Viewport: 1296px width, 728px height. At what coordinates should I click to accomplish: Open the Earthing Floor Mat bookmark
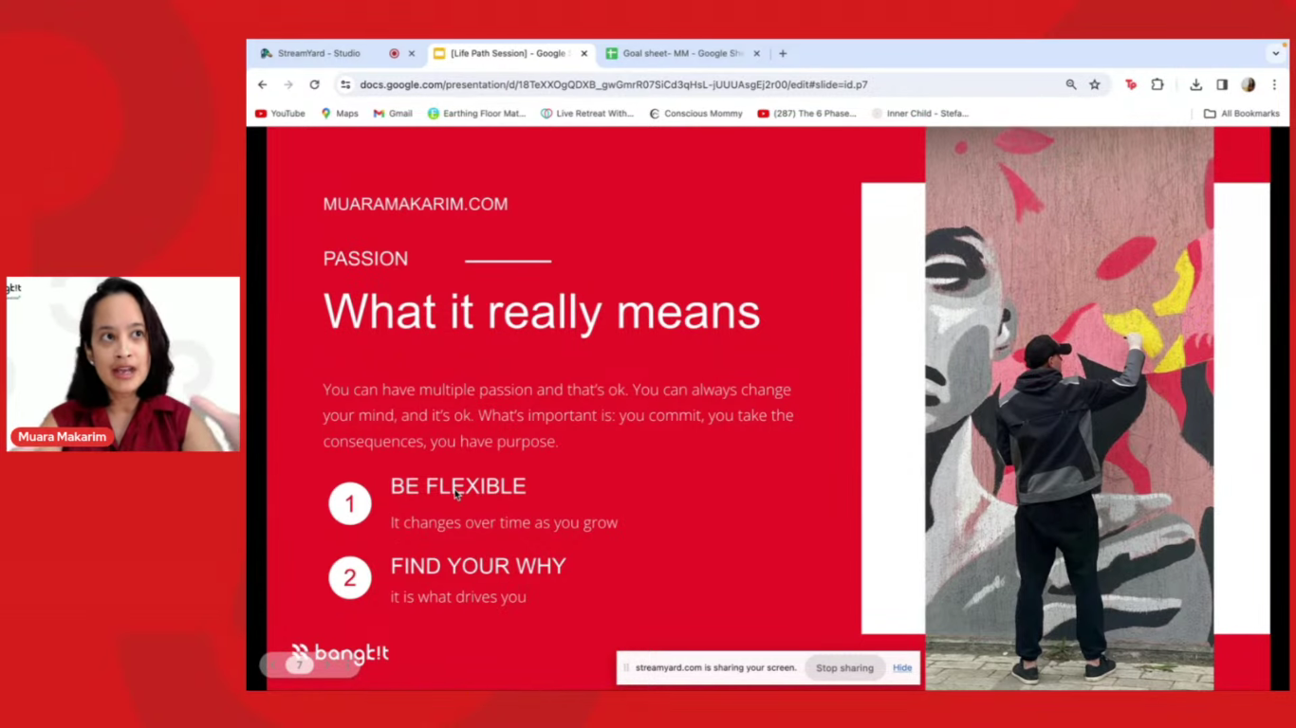(x=476, y=114)
